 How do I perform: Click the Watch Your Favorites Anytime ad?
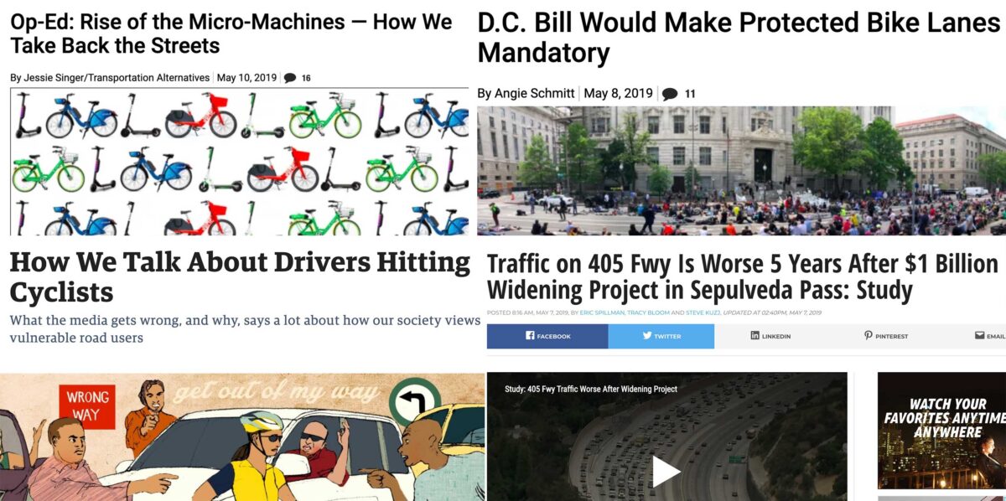(x=941, y=431)
